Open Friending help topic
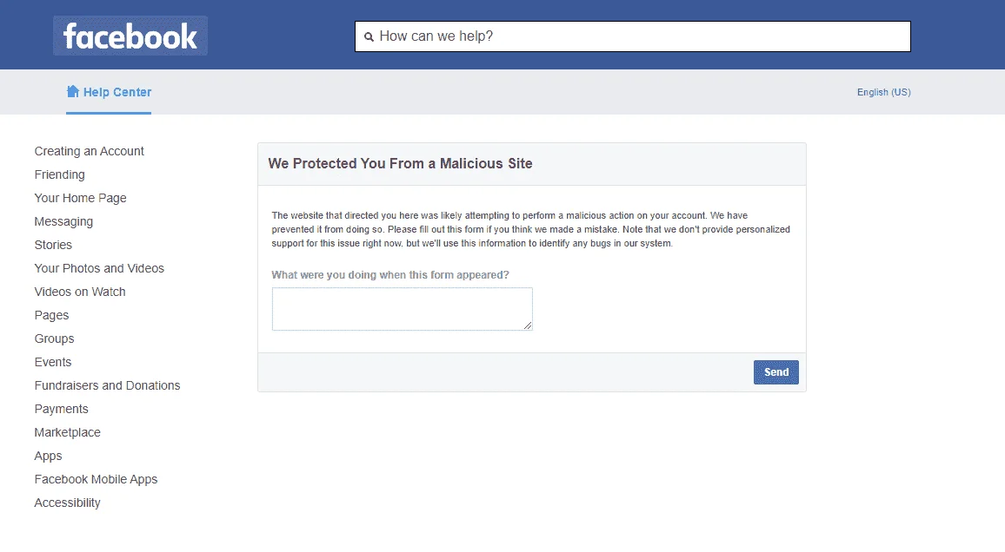 [x=60, y=174]
